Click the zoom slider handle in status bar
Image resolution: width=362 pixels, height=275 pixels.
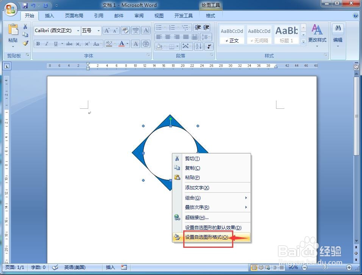coord(325,267)
